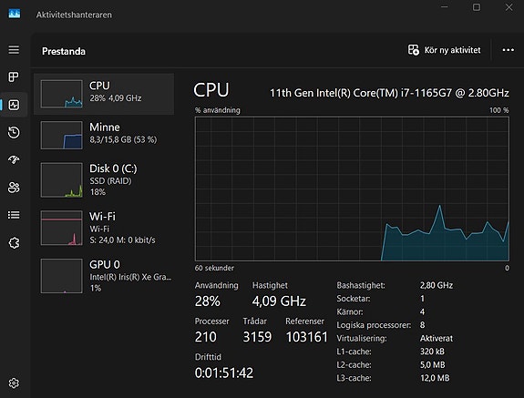Click the Wi-Fi mini graph thumbnail
Viewport: 524px width, 398px height.
61,228
